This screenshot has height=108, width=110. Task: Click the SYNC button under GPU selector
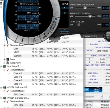coord(64,32)
